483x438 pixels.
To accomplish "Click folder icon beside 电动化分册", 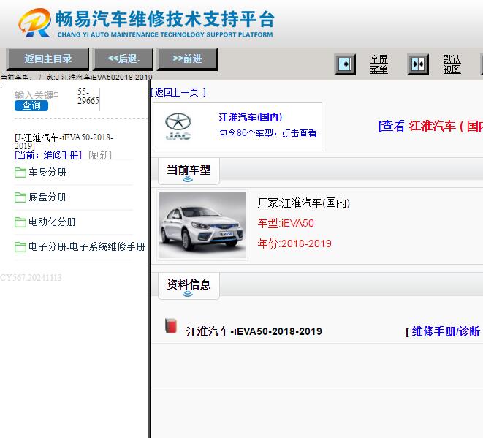I will pos(20,222).
